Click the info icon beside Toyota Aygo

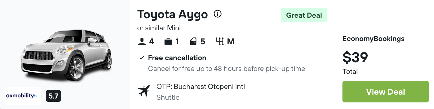coord(218,14)
